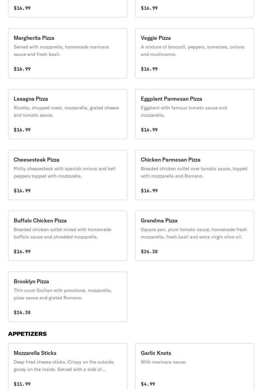
Task: Open the Mozzarella Sticks appetizer
Action: click(x=67, y=367)
